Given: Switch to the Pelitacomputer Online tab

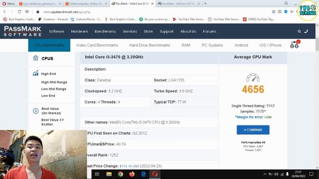Looking at the screenshot, I should pyautogui.click(x=86, y=3).
